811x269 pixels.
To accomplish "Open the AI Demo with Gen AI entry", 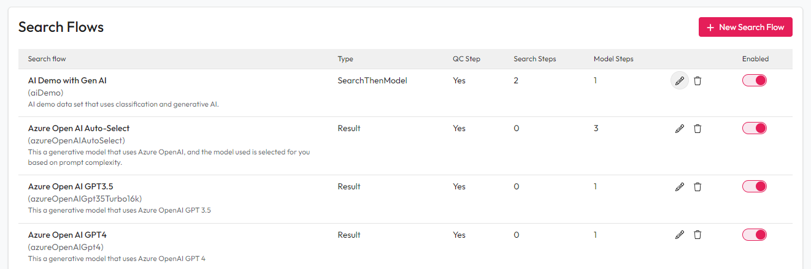I will pyautogui.click(x=67, y=80).
